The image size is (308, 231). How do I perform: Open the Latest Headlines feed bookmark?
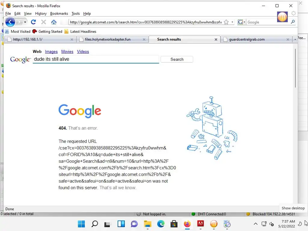(80, 31)
